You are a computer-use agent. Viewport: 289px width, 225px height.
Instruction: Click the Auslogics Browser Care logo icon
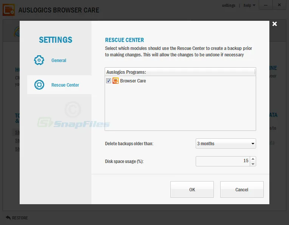click(9, 10)
